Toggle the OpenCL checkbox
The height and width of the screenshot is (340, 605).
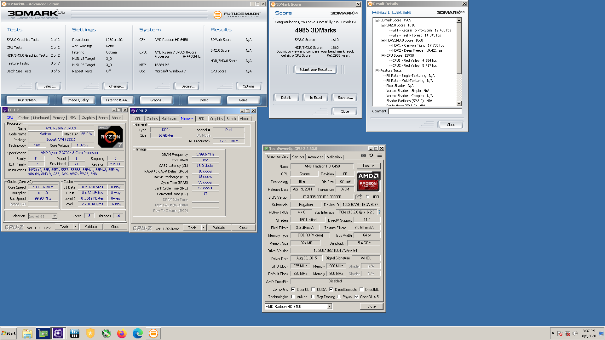(x=293, y=290)
